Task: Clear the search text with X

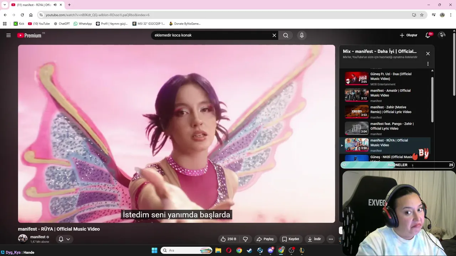Action: click(x=274, y=35)
